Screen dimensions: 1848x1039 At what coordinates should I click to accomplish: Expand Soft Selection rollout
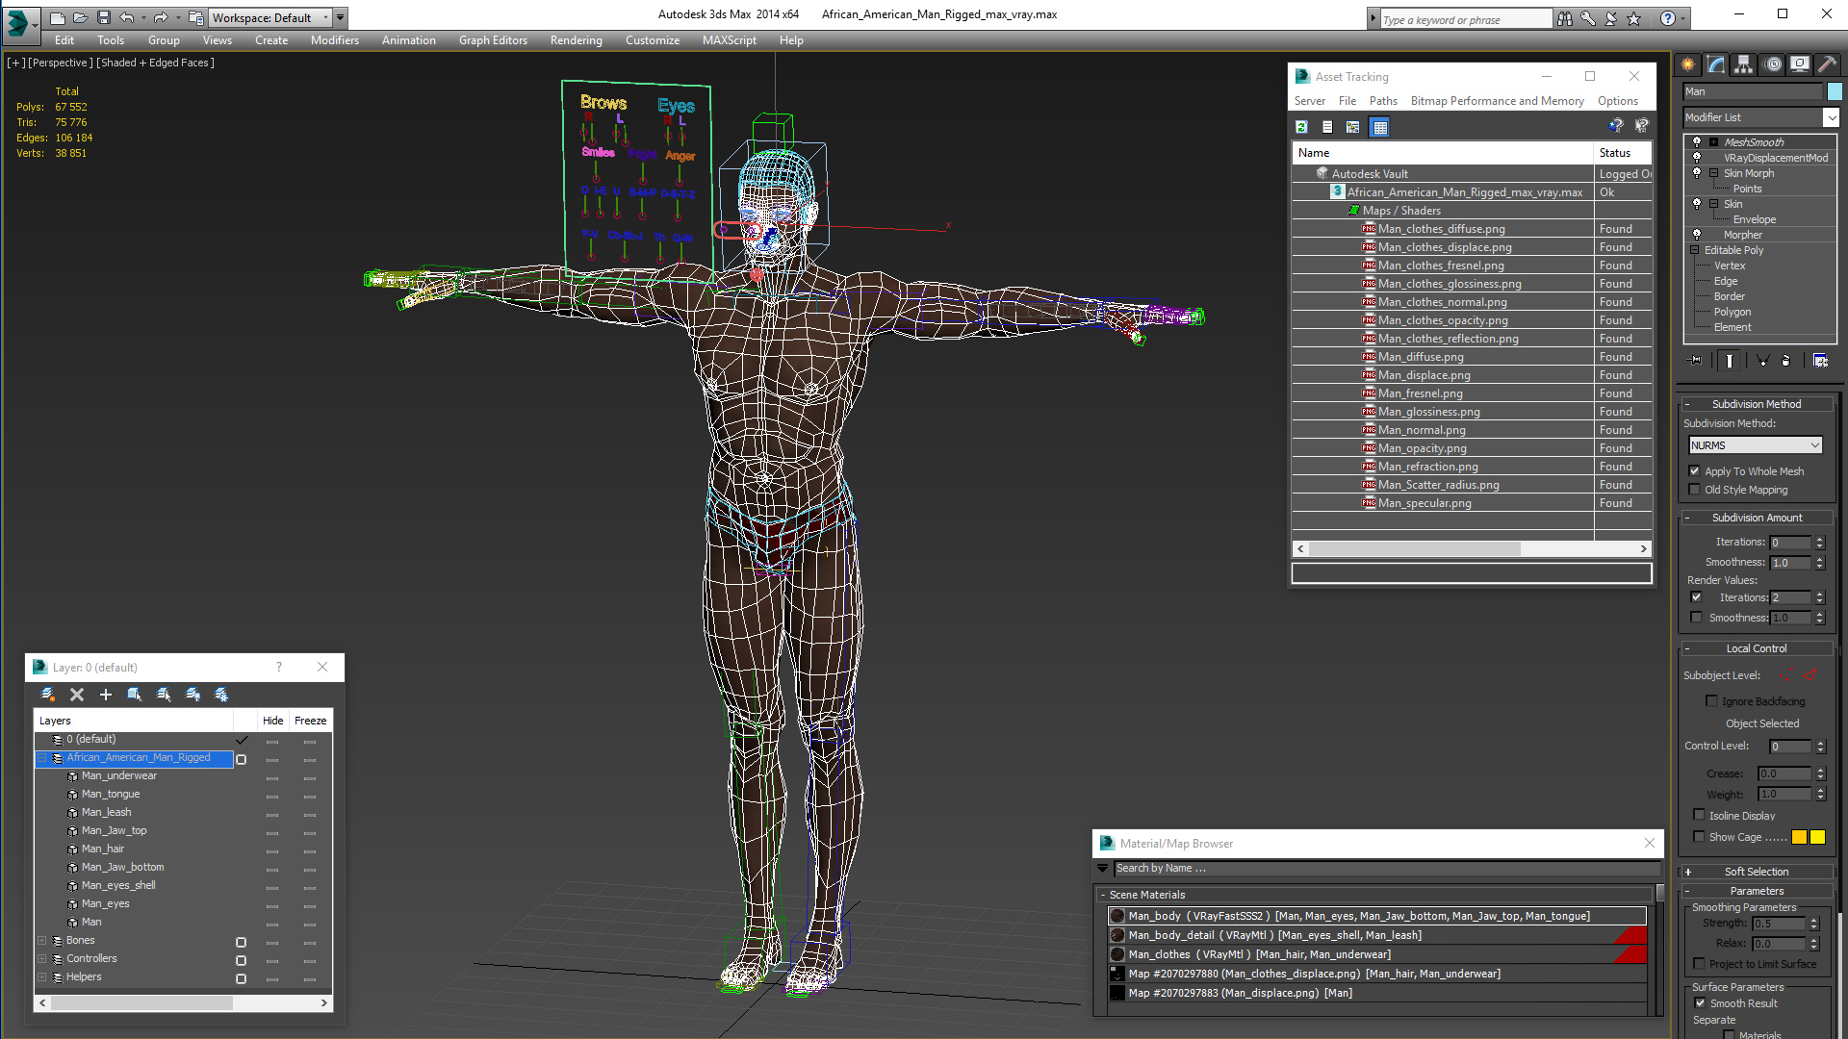point(1756,872)
